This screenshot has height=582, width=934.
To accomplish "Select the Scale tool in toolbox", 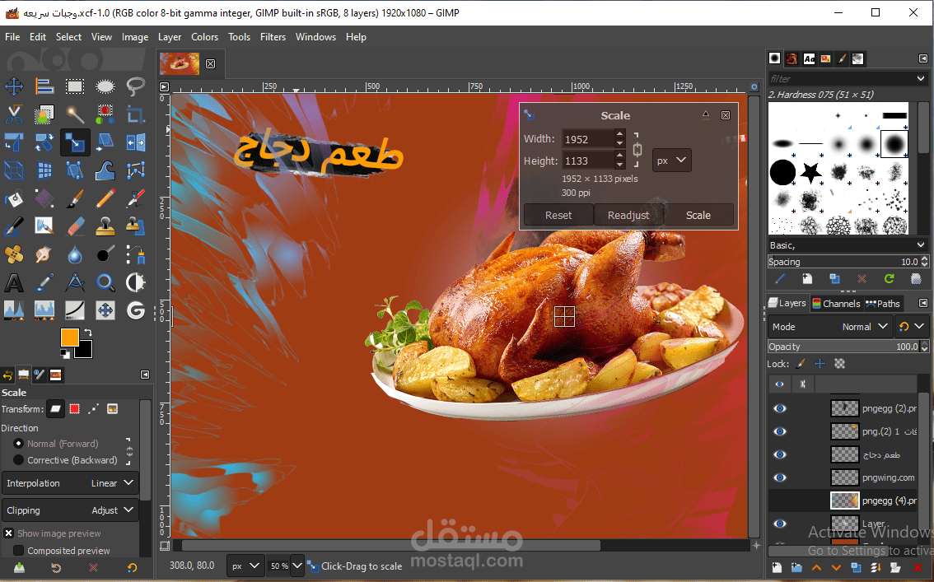I will pyautogui.click(x=75, y=142).
